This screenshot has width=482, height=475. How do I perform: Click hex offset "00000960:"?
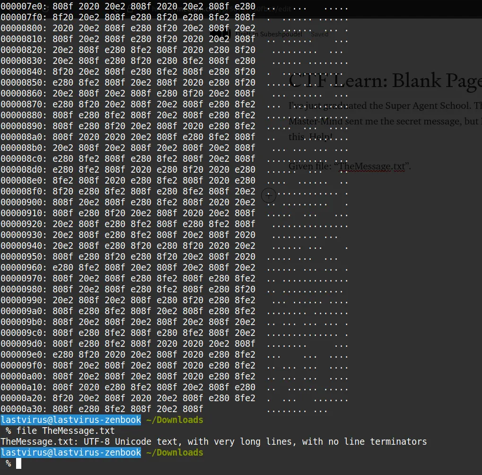24,267
